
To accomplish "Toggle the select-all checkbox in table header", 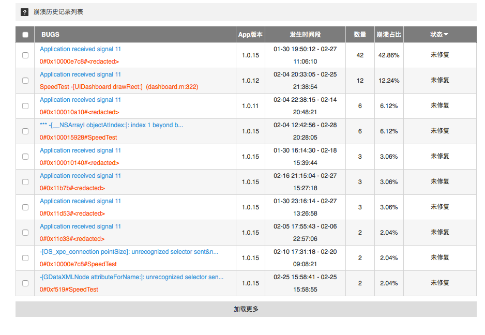I will [x=25, y=35].
